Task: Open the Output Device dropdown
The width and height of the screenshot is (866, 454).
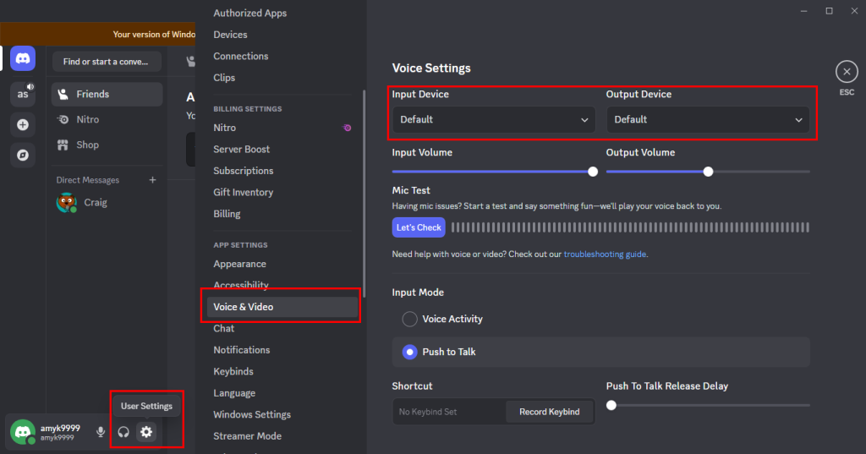Action: [708, 120]
